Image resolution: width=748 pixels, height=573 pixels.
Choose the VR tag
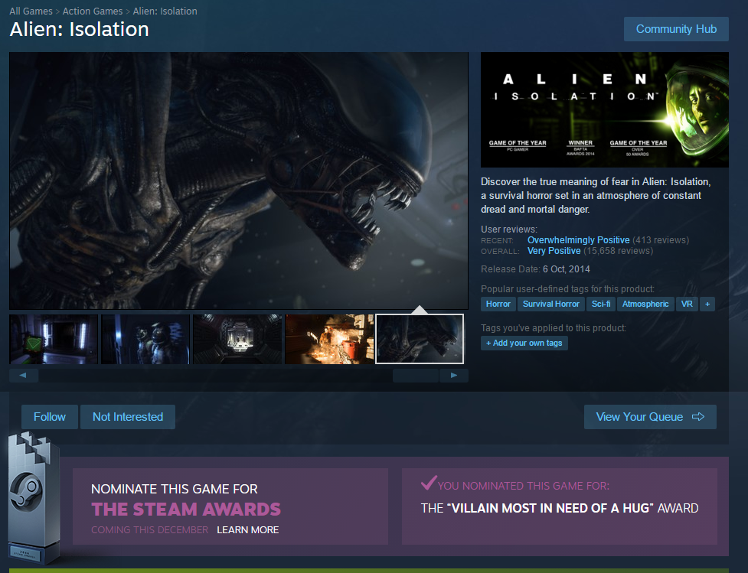point(687,304)
